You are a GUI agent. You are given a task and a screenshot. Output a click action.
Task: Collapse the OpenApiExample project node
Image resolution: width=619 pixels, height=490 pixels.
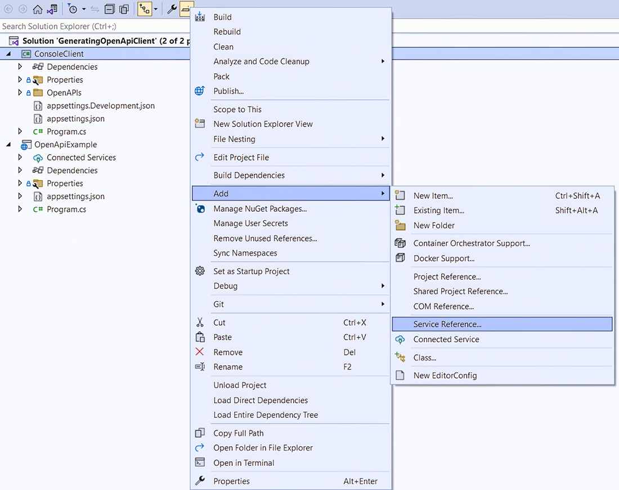8,145
